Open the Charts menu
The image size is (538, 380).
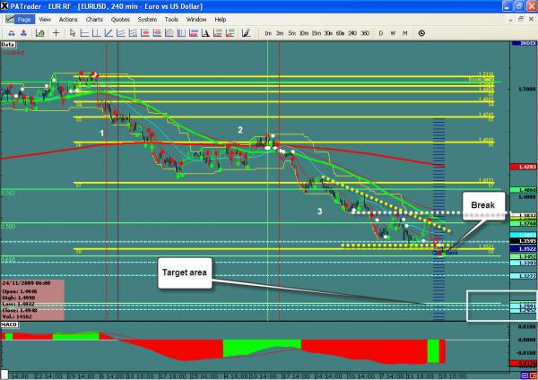(91, 18)
